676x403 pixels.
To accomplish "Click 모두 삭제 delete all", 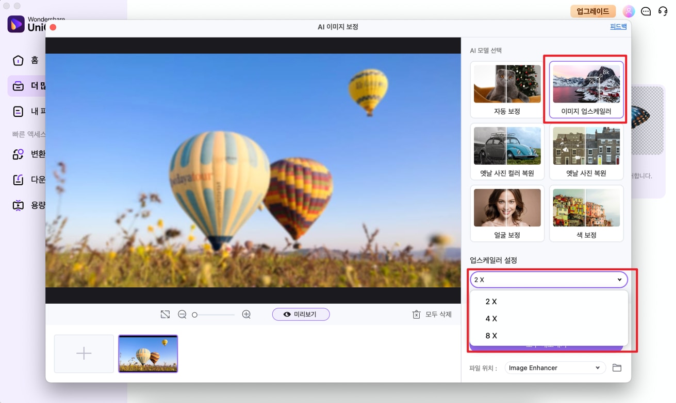I will (x=438, y=314).
